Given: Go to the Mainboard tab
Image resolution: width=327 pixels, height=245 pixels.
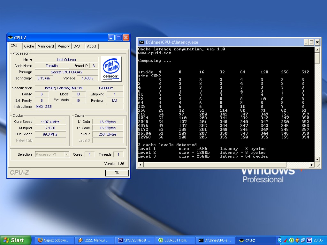Looking at the screenshot, I should coord(46,46).
